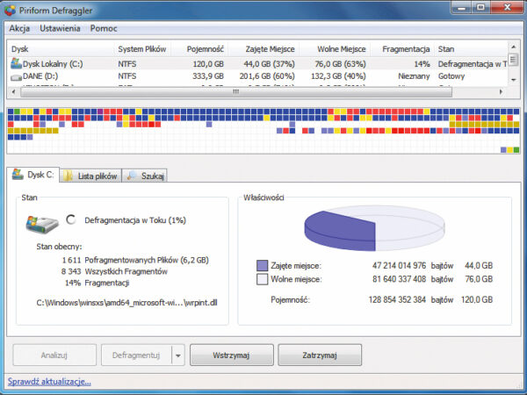Viewport: 527px width, 395px height.
Task: Sort drives by Fragmentacja column header
Action: click(406, 49)
